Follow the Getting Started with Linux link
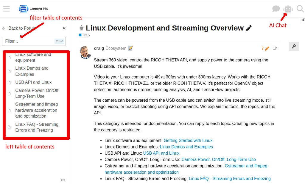The image size is (305, 184). (188, 140)
